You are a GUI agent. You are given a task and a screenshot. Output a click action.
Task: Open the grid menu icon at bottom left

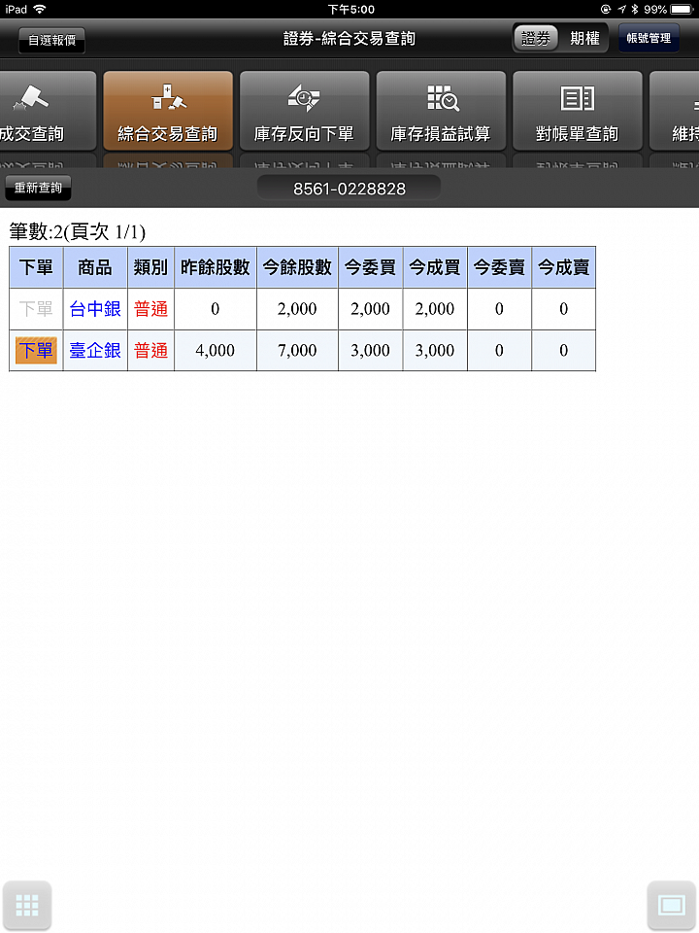[x=27, y=905]
